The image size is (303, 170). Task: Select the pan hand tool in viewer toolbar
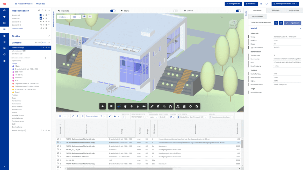click(125, 106)
